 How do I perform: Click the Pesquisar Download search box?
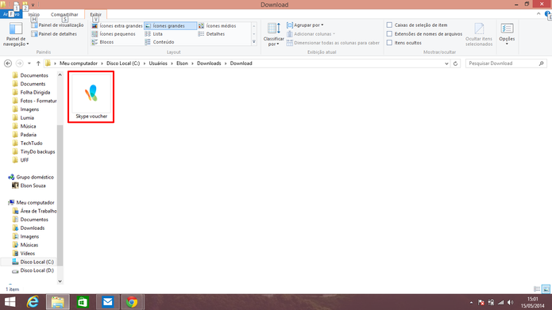pos(502,63)
